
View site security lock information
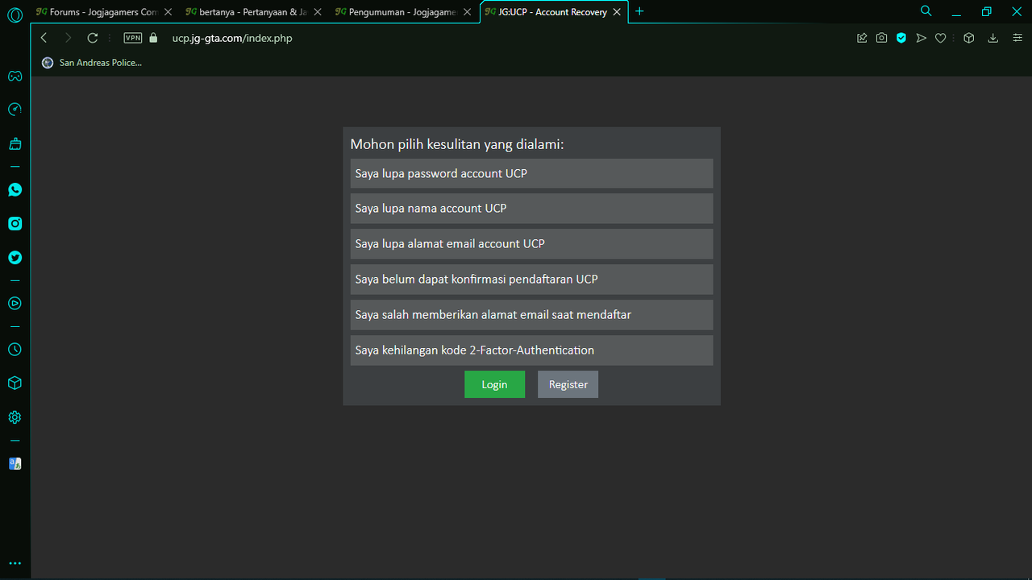[154, 38]
